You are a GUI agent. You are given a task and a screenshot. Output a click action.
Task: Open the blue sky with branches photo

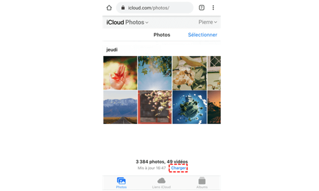[x=155, y=73]
